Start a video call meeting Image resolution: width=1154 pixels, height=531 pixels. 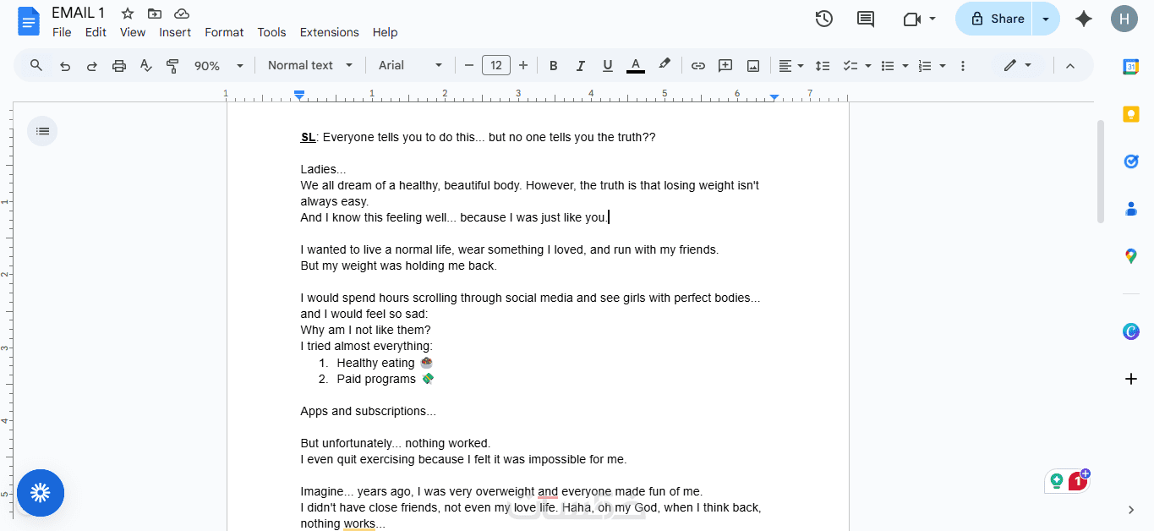(x=911, y=19)
